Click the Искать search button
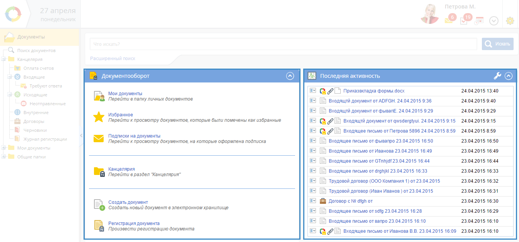The image size is (519, 242). coord(498,44)
